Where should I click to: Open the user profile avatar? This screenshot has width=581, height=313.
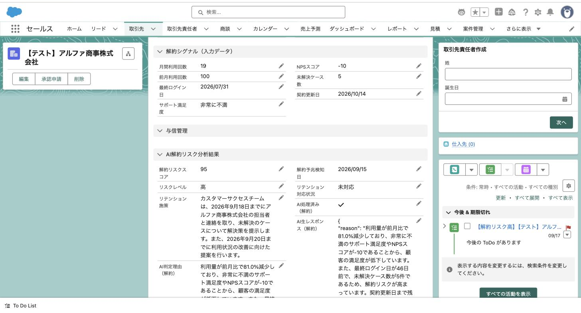pos(567,12)
